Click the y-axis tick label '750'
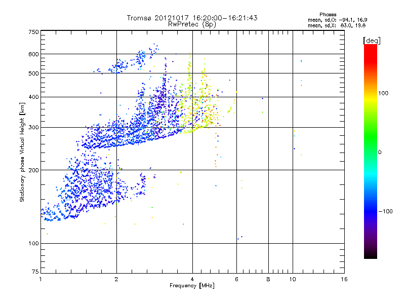Image resolution: width=405 pixels, height=304 pixels. coord(33,32)
